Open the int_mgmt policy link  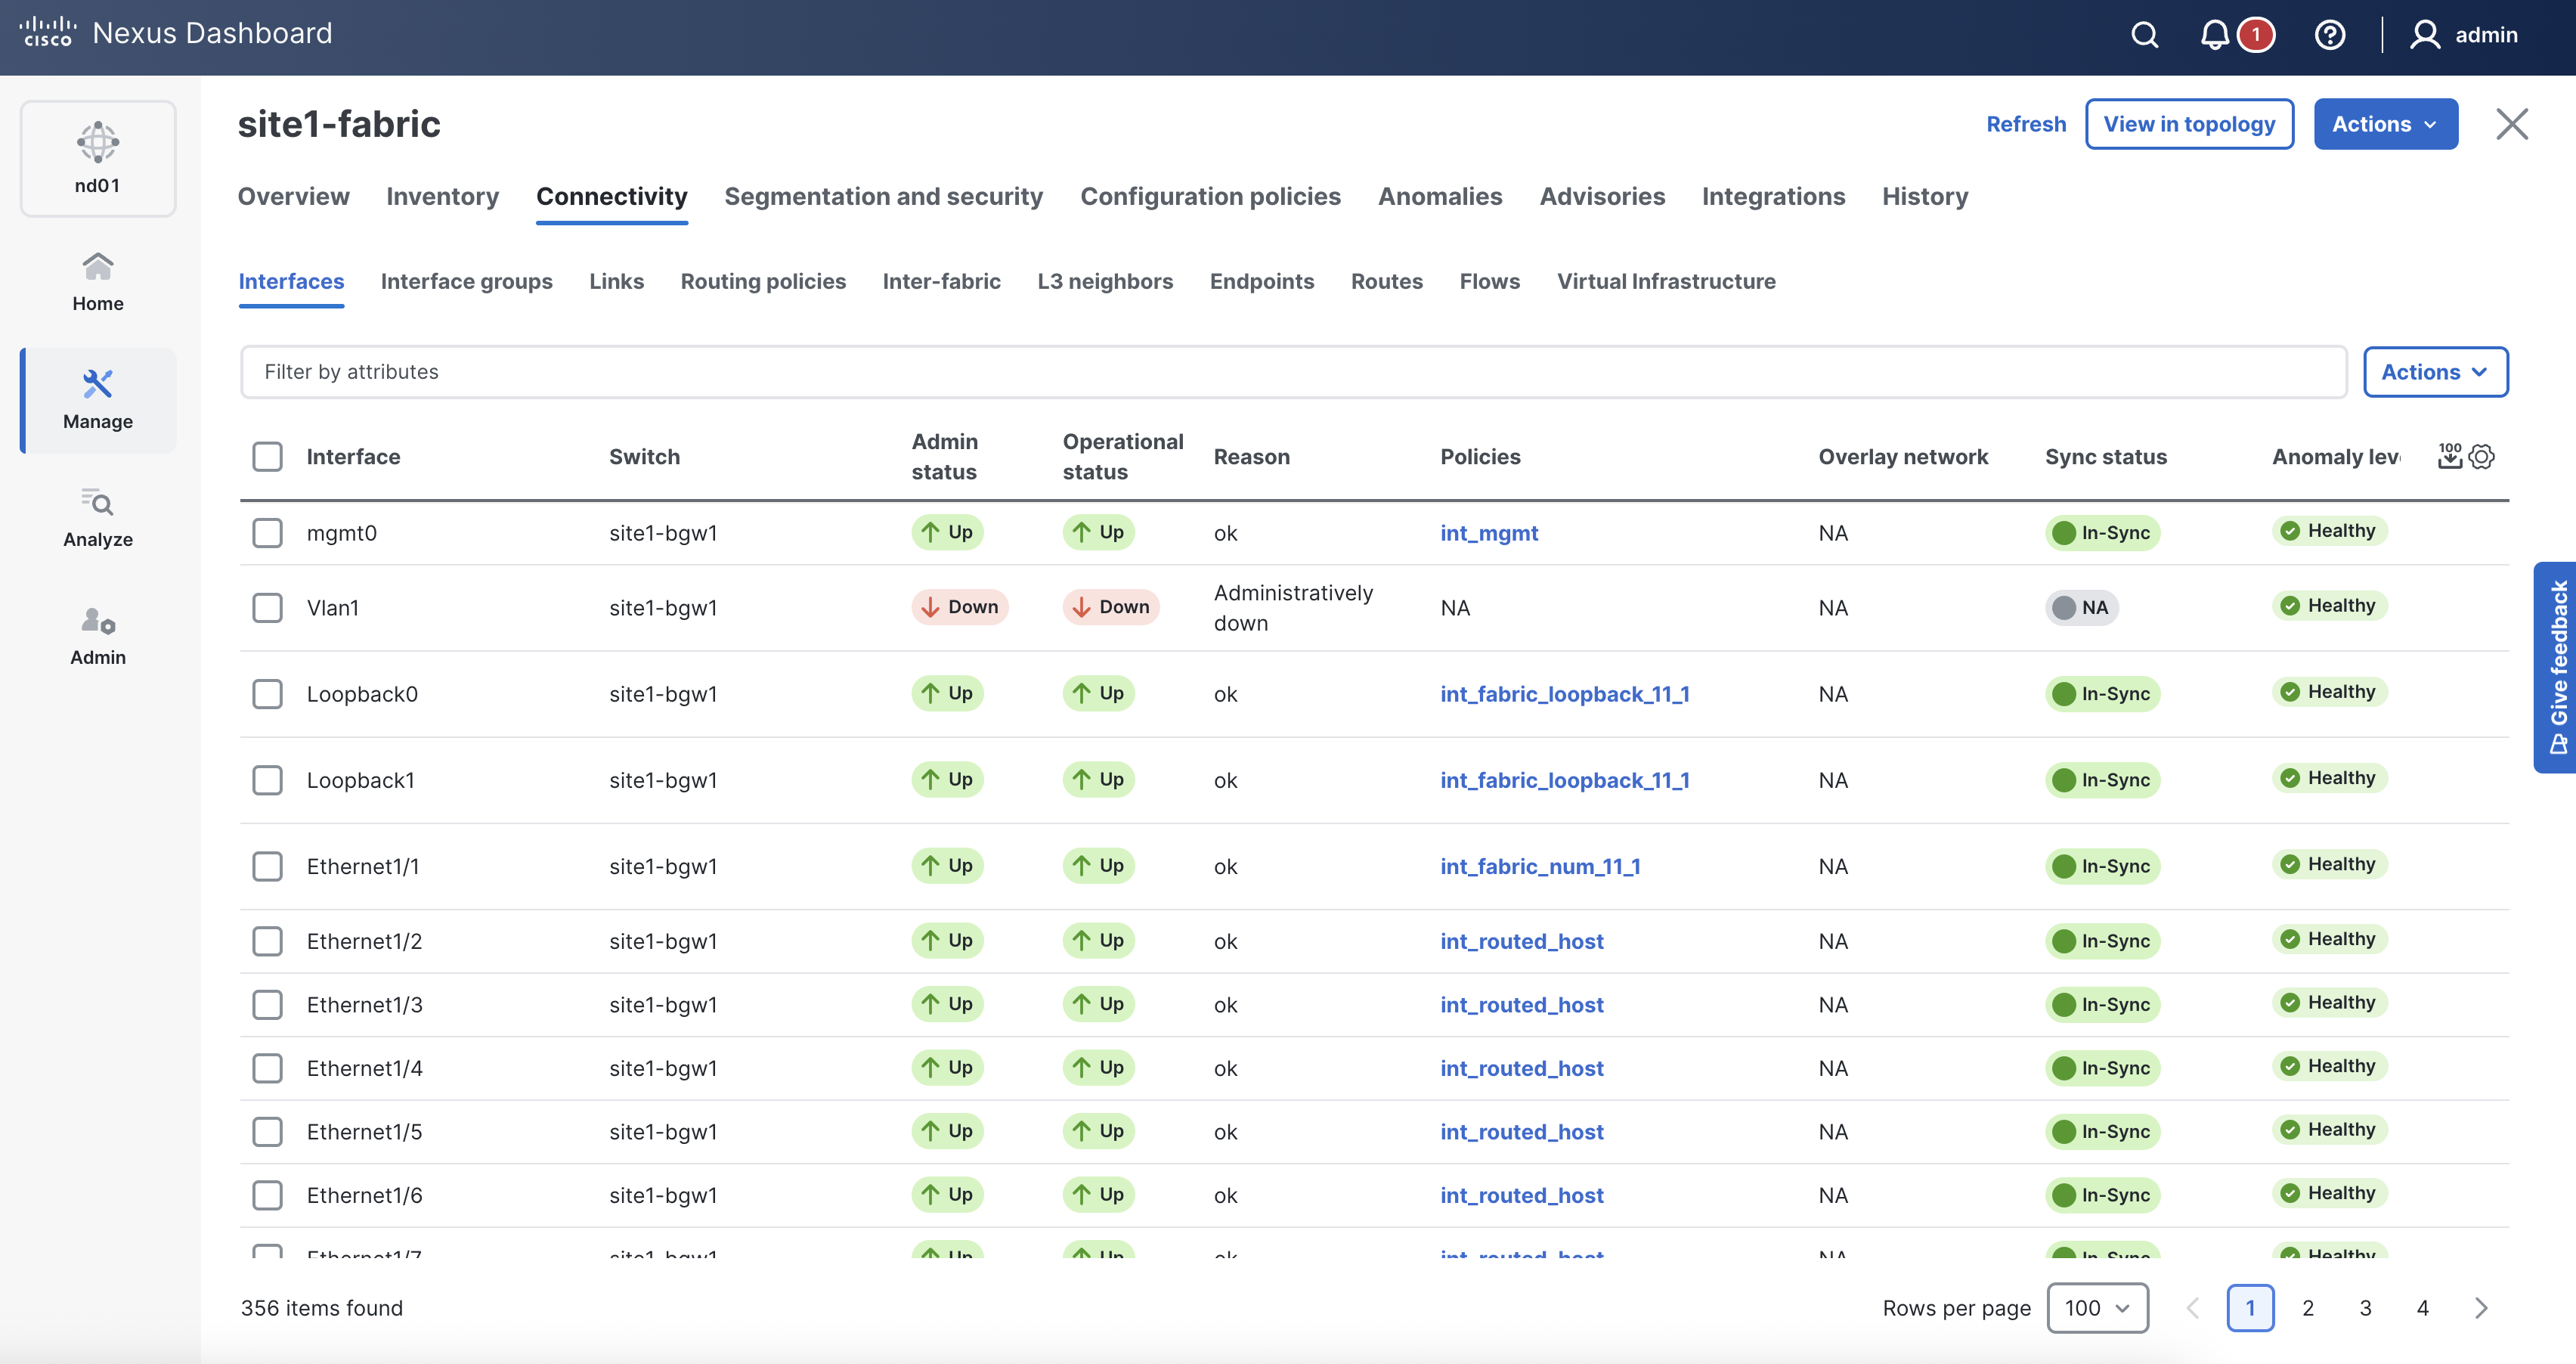[x=1488, y=533]
